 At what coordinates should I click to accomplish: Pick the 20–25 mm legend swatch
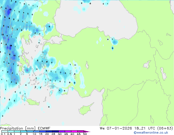click(x=49, y=131)
